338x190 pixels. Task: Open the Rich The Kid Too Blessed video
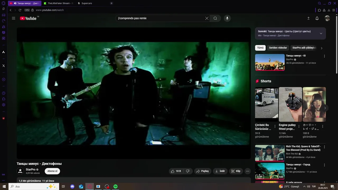270,153
